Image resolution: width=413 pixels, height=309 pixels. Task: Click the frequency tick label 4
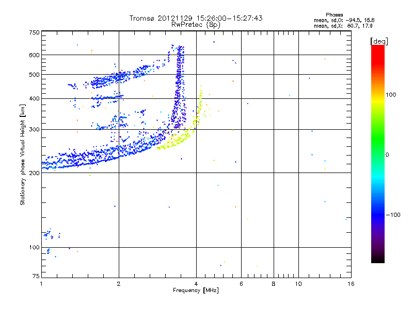tap(196, 284)
